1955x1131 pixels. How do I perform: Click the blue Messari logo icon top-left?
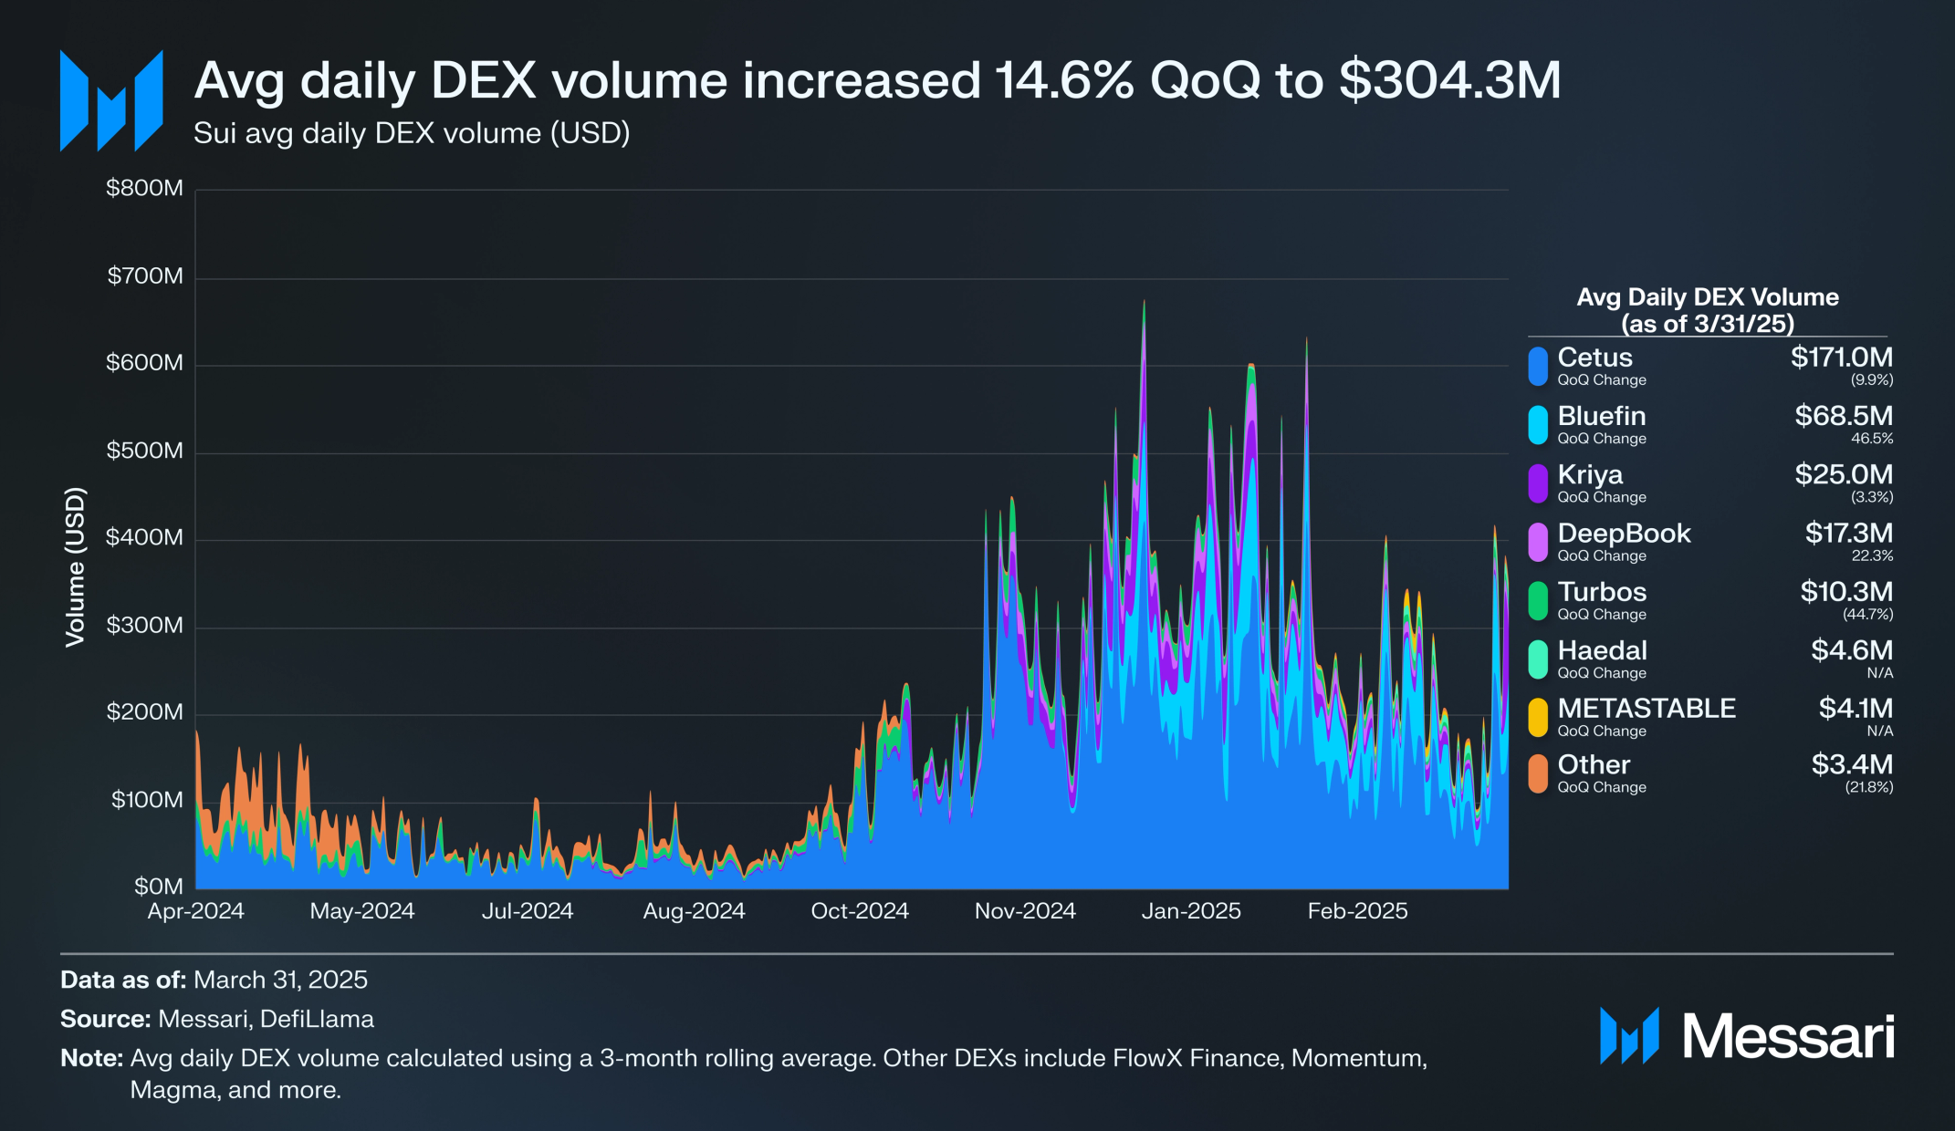[111, 100]
